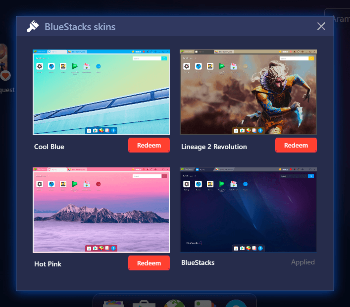The width and height of the screenshot is (350, 307).
Task: Click the 'Cool Blue' skin name
Action: [49, 147]
